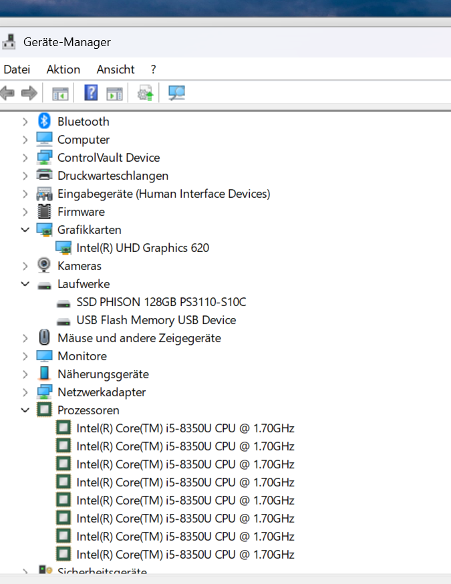Select the Monitore label

tap(82, 356)
